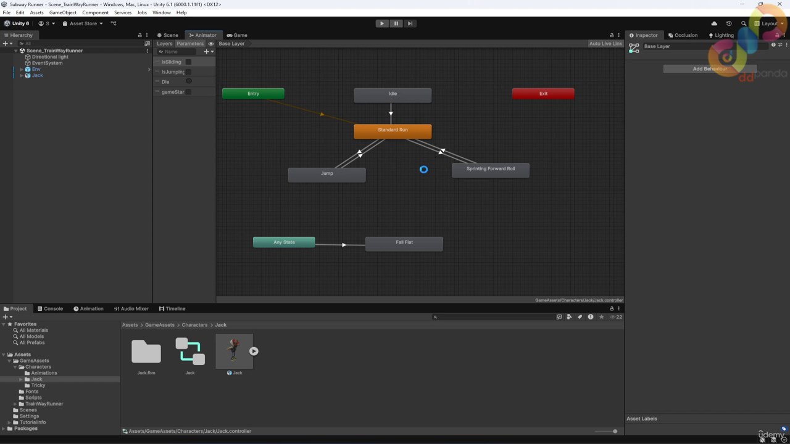790x444 pixels.
Task: Select the Fall Flat state node
Action: [404, 243]
